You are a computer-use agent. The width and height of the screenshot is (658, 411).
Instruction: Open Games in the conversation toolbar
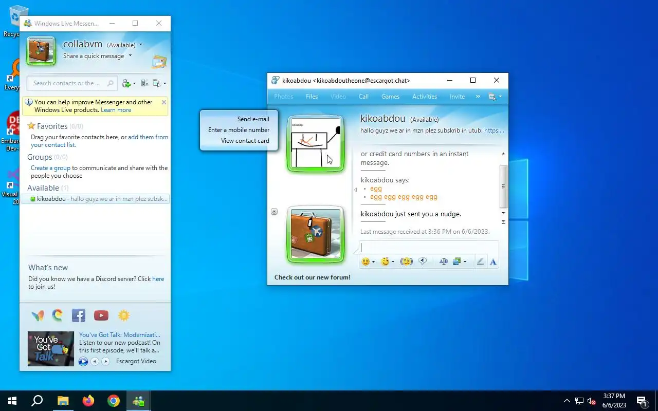click(391, 97)
